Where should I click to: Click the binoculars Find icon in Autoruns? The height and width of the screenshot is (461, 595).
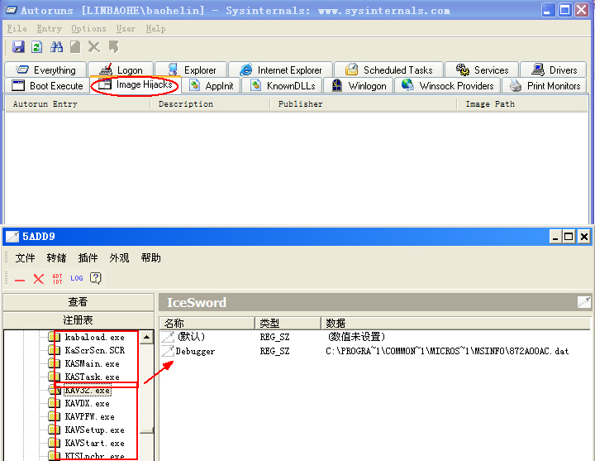coord(56,46)
